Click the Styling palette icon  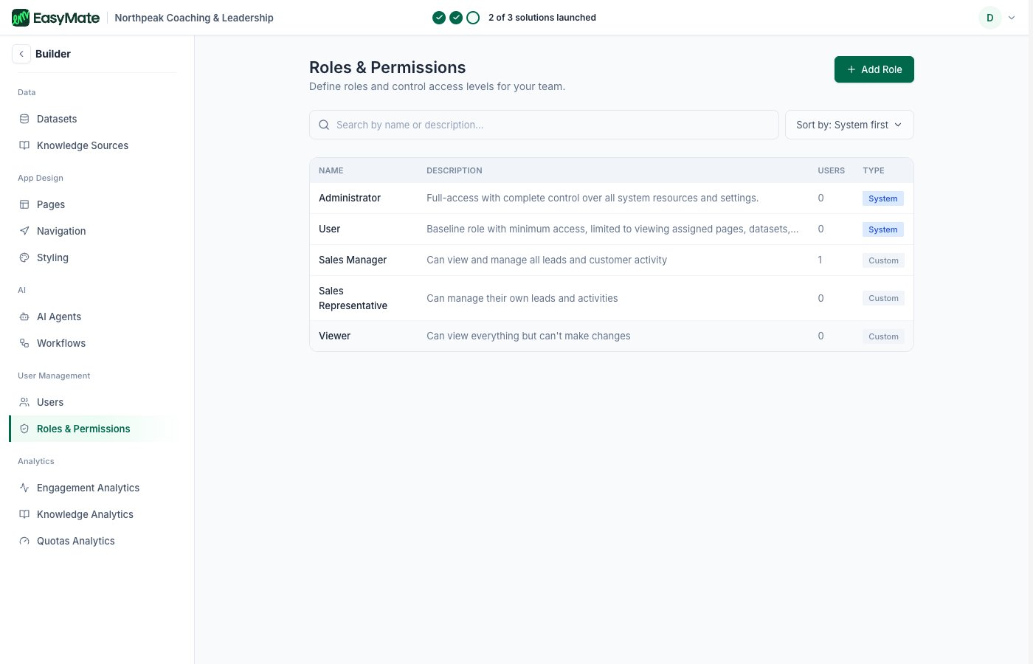point(24,257)
